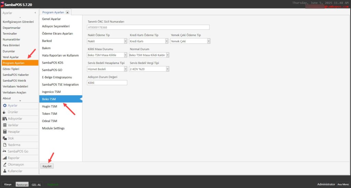Image resolution: width=351 pixels, height=188 pixels.
Task: Open SambaPOS TSE Integration settings
Action: pos(61,84)
